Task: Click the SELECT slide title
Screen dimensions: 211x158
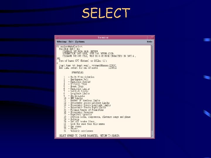Action: [x=106, y=13]
